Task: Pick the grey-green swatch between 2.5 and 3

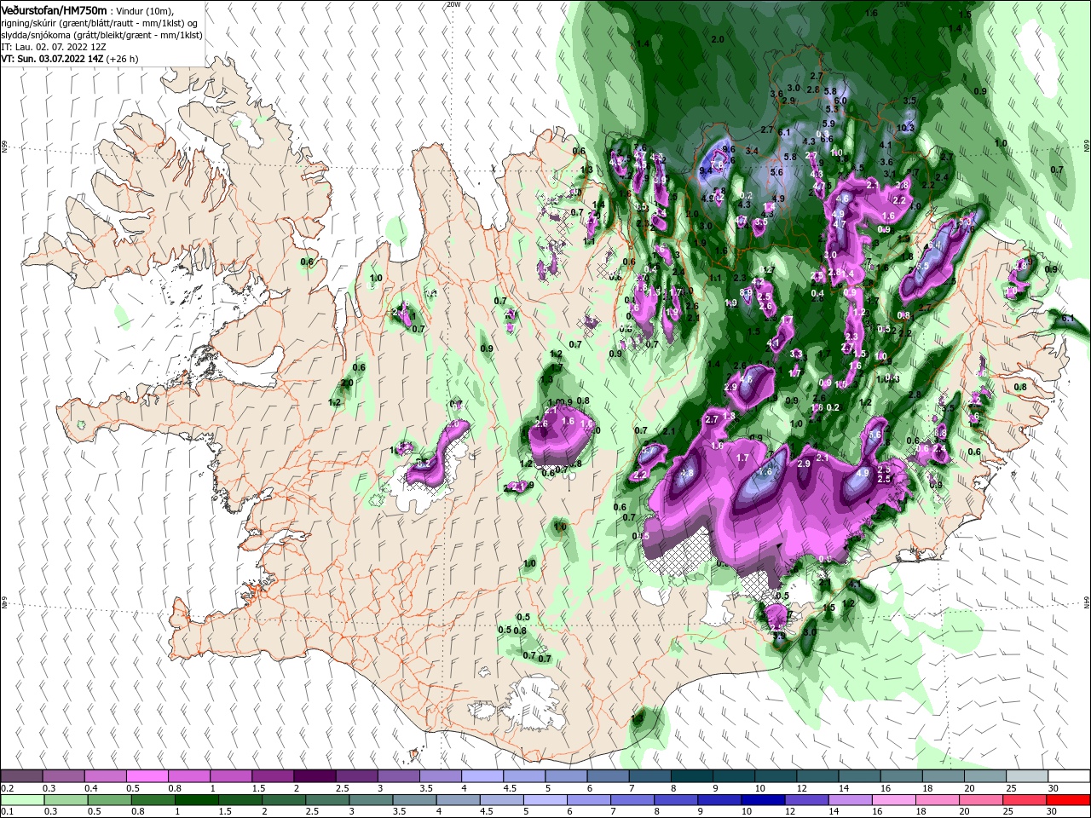Action: point(327,800)
